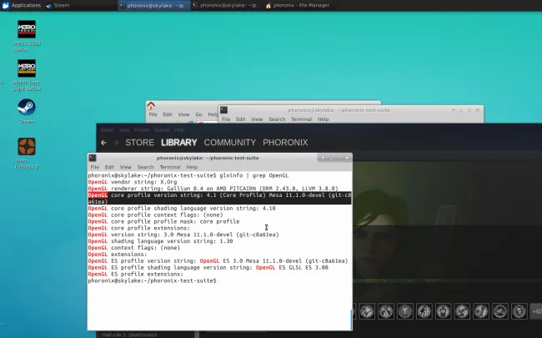Open the Games menu in the Steam window

tap(162, 129)
